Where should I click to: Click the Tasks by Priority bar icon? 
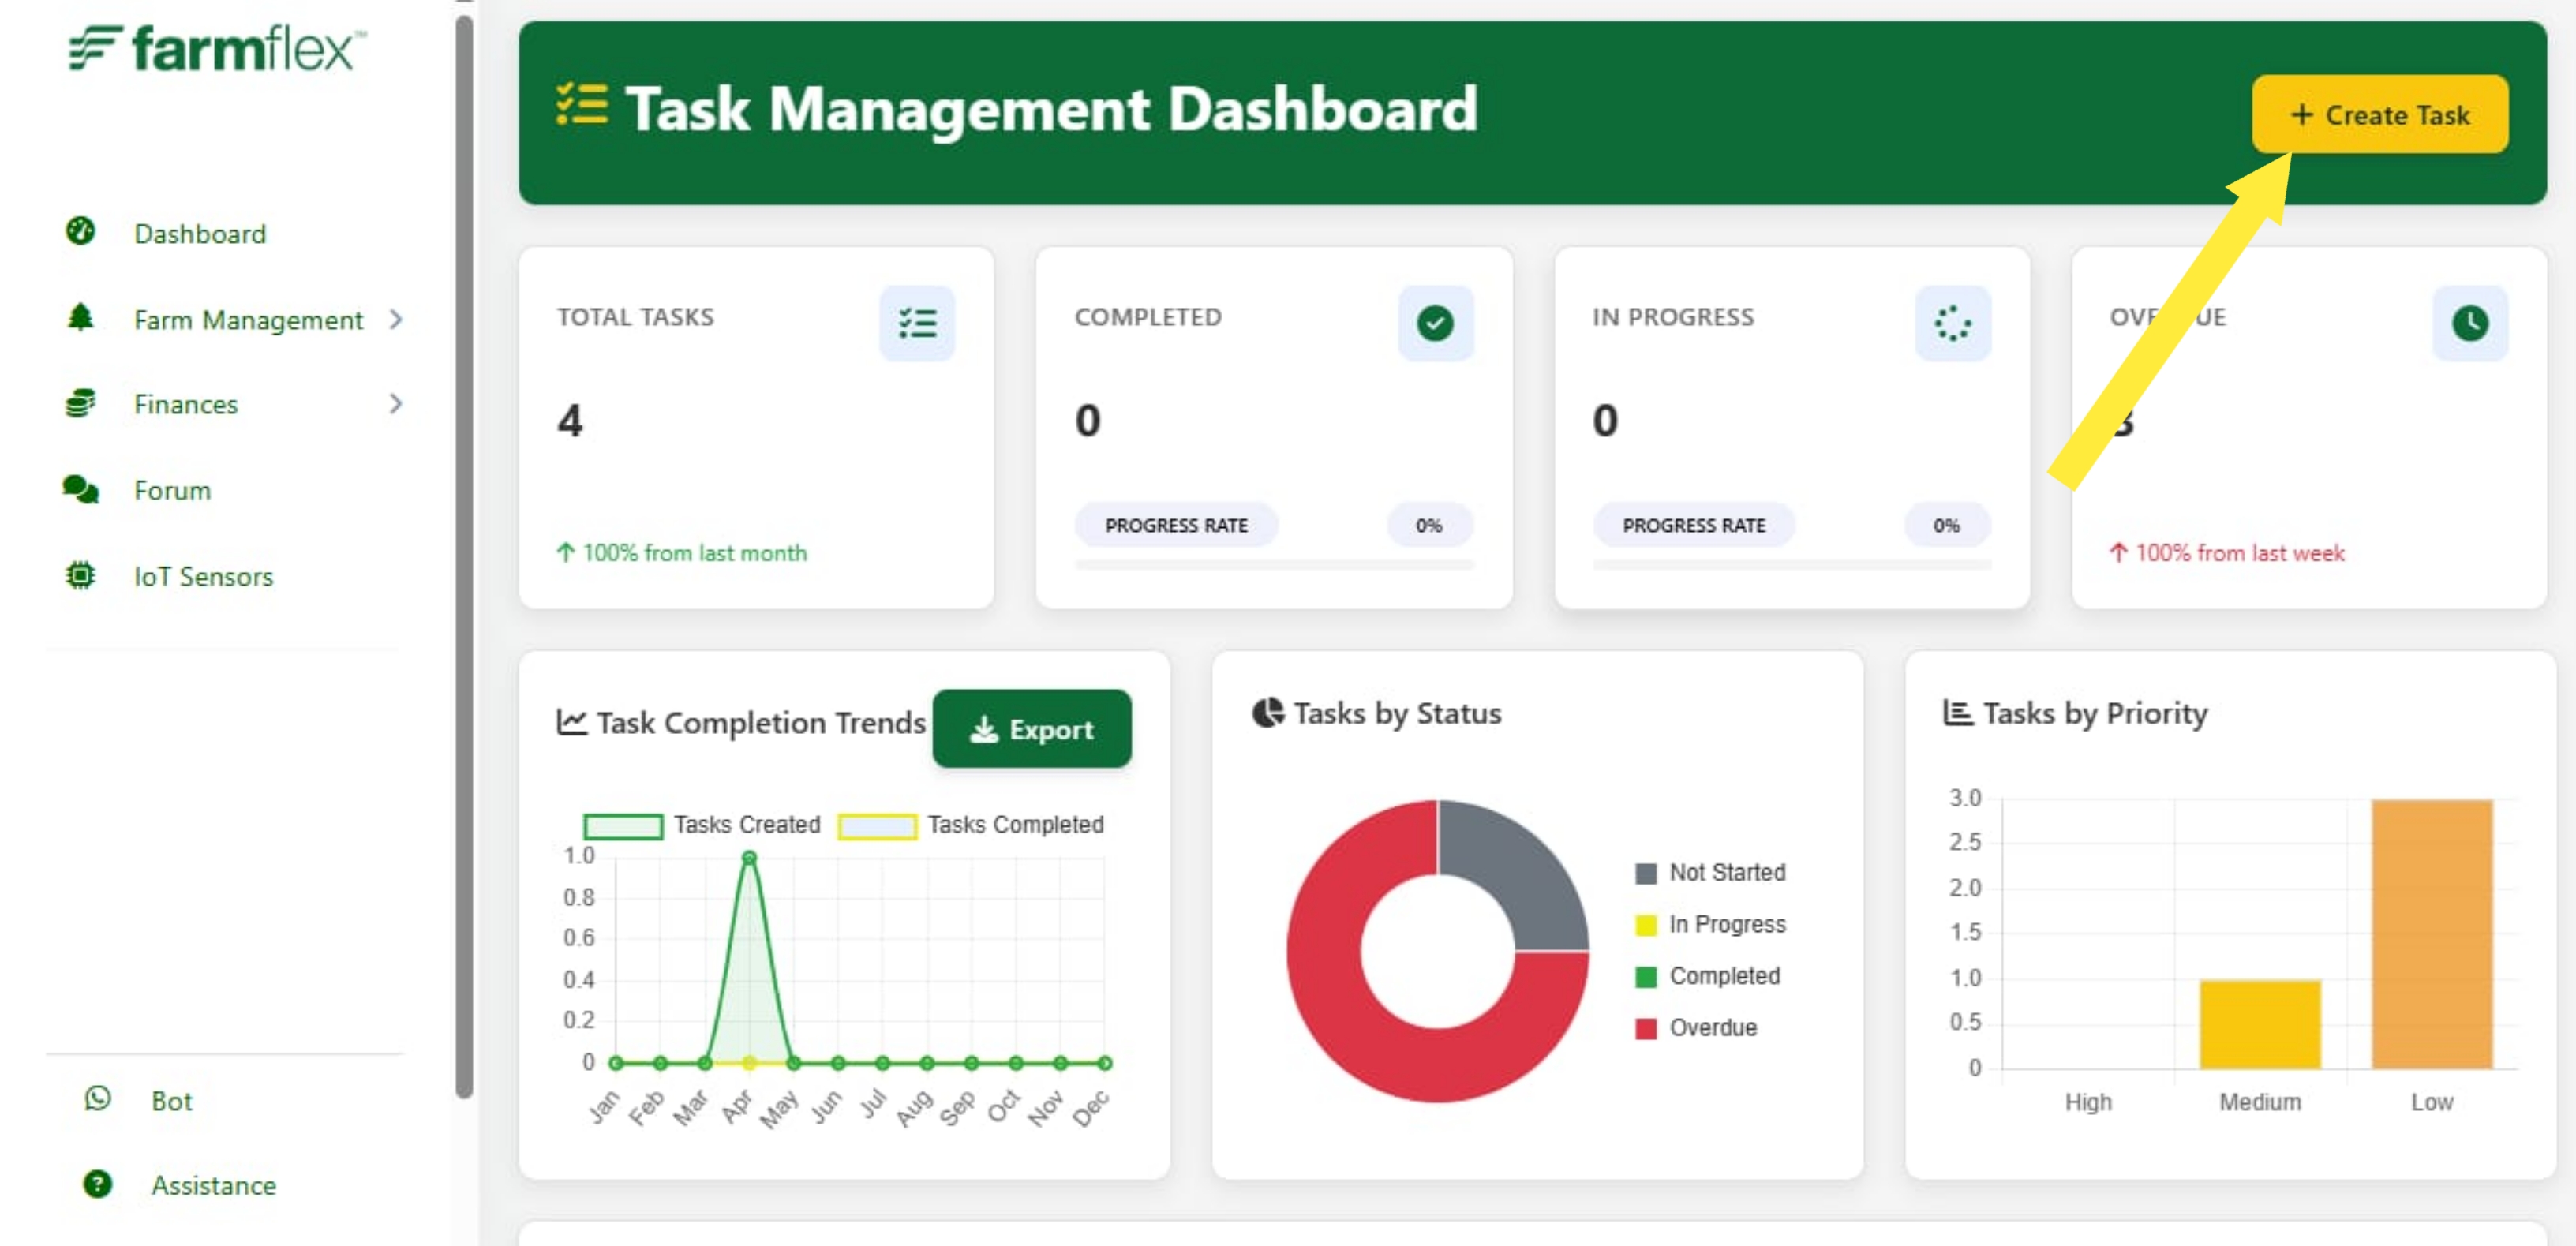(1958, 712)
